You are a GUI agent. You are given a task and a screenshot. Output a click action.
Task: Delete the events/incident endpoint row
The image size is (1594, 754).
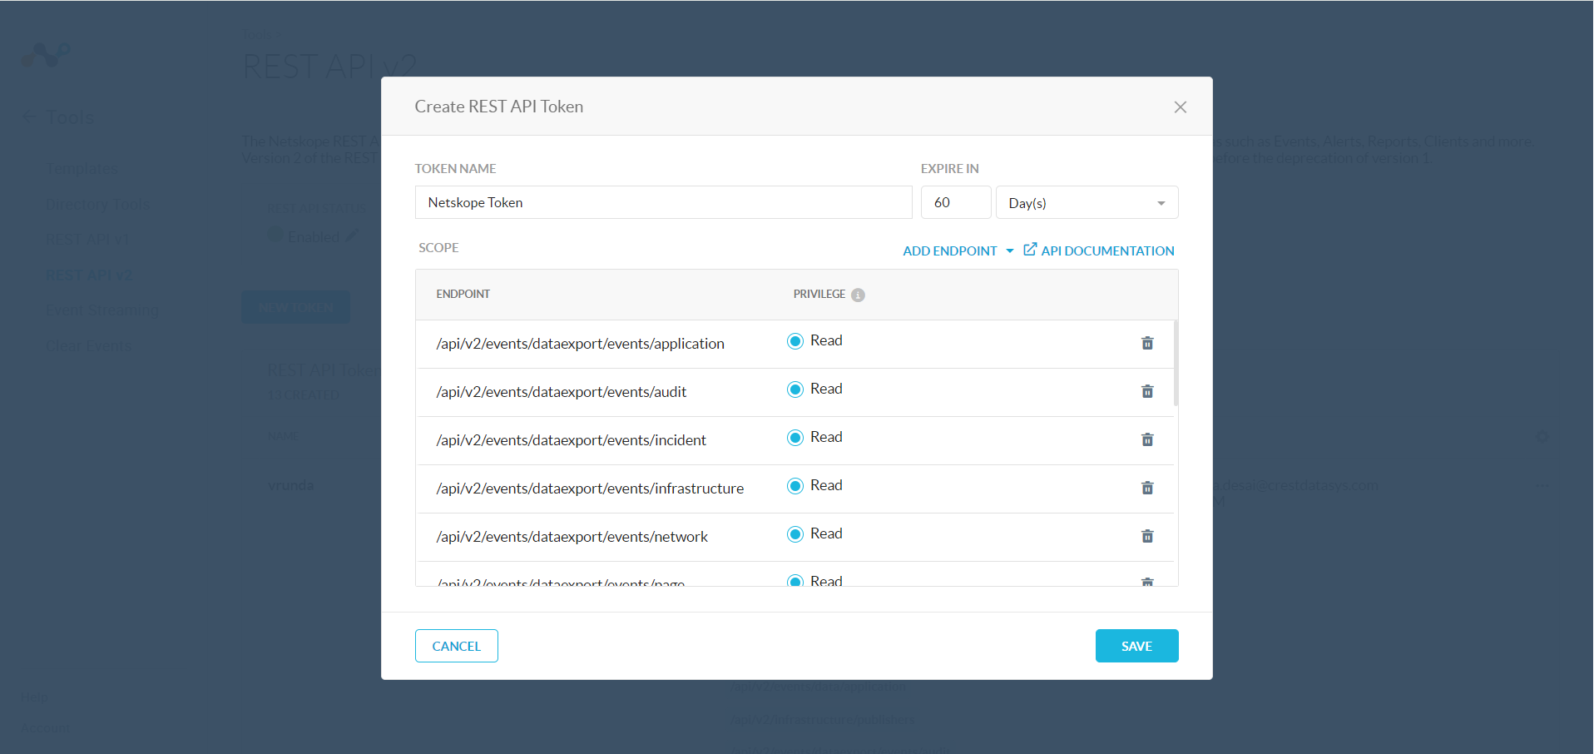click(x=1147, y=439)
